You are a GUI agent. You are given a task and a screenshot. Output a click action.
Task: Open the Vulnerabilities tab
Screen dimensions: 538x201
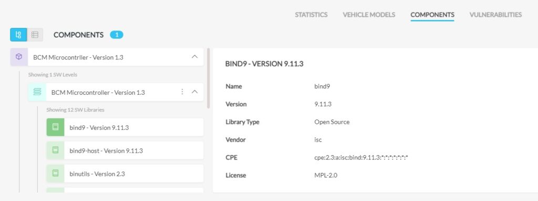[x=495, y=15]
